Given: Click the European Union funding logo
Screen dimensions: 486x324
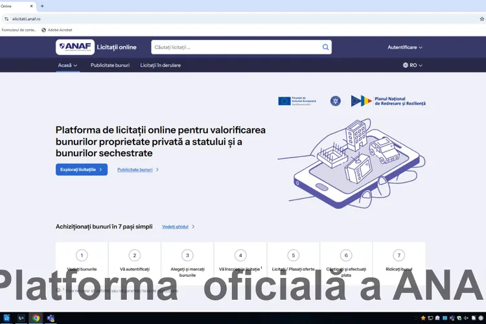Looking at the screenshot, I should tap(297, 101).
